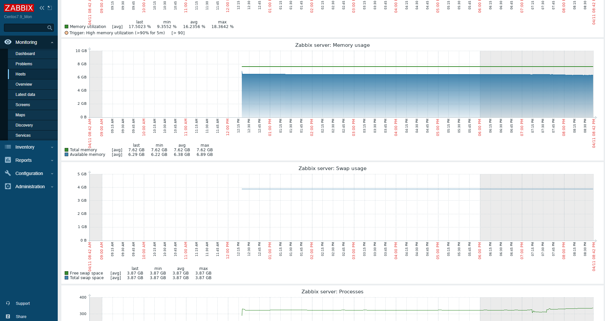The height and width of the screenshot is (321, 605).
Task: Open Maps menu item
Action: coord(20,115)
